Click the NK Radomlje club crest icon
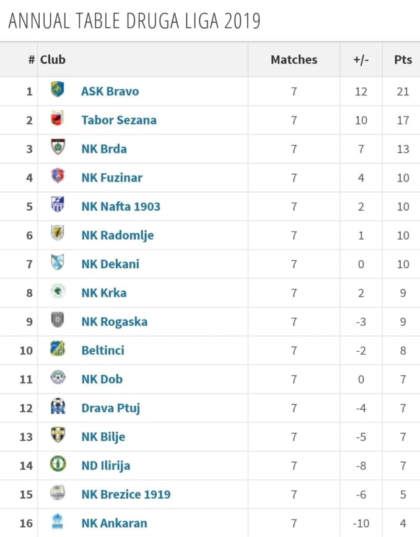Image resolution: width=420 pixels, height=537 pixels. click(x=58, y=234)
